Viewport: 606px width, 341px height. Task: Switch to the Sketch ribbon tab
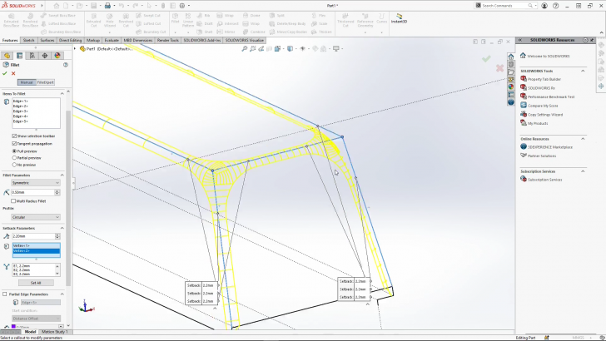click(x=28, y=40)
